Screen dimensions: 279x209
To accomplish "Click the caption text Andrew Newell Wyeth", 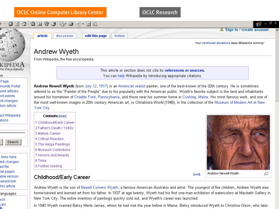I will 223,173.
